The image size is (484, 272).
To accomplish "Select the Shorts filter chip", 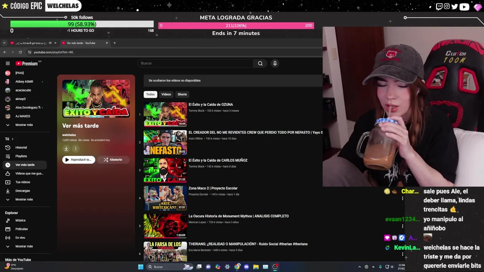I will [x=182, y=94].
